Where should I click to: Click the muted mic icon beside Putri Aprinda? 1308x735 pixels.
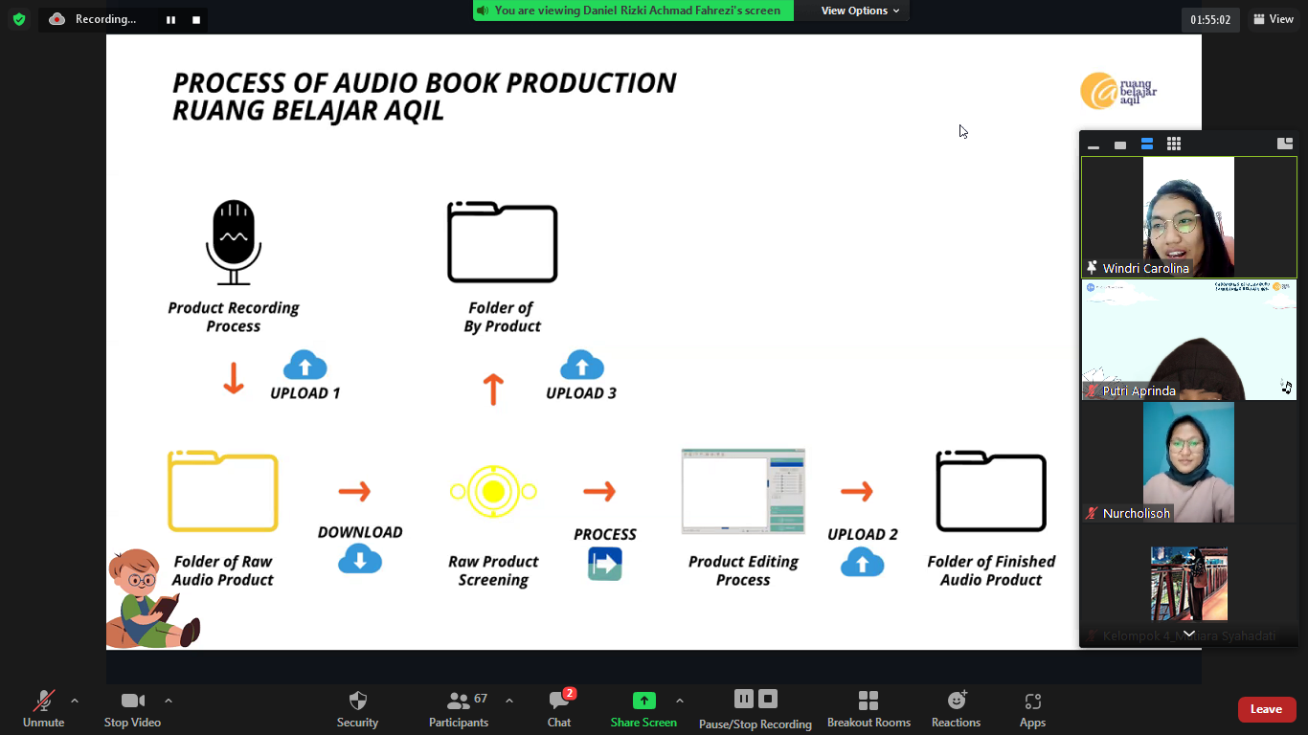[x=1092, y=391]
